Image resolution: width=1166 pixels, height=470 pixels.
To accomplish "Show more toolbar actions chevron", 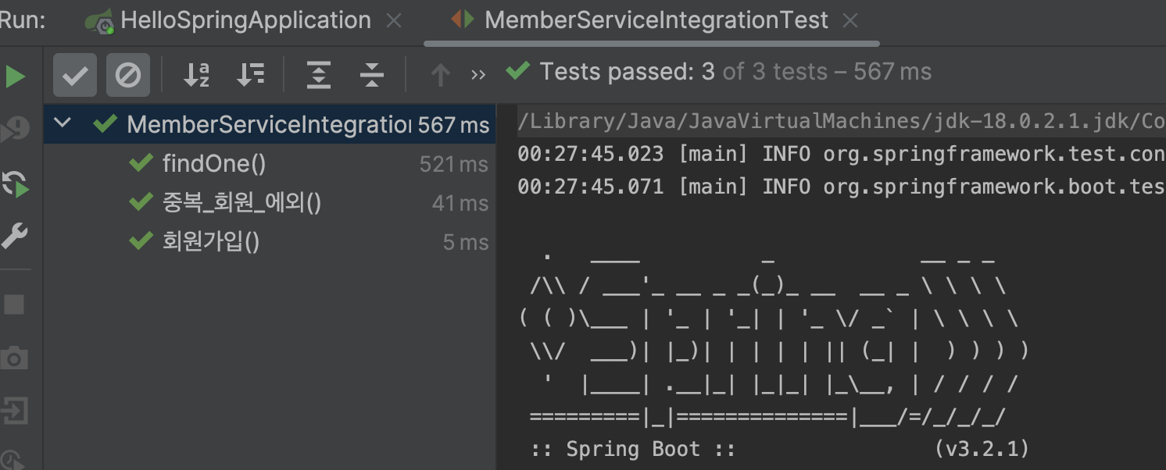I will point(478,76).
